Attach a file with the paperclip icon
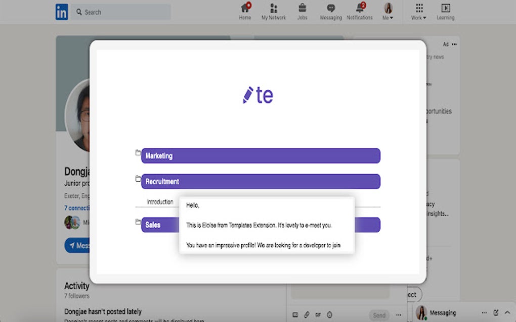The height and width of the screenshot is (322, 516). click(307, 315)
